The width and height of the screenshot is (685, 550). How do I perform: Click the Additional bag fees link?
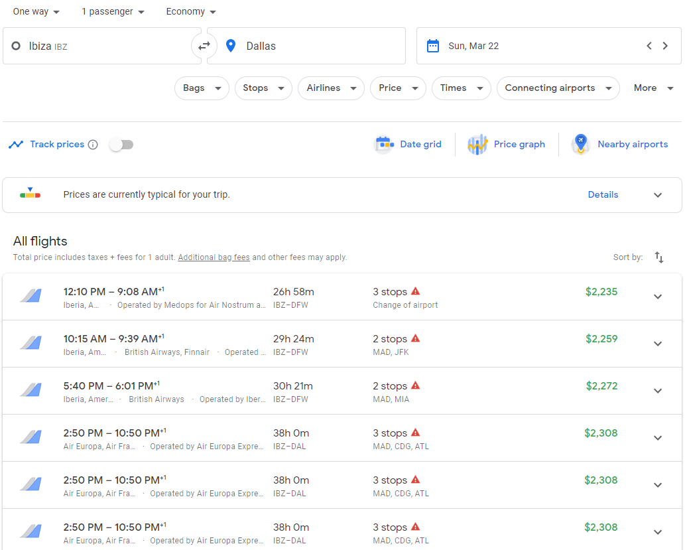214,257
